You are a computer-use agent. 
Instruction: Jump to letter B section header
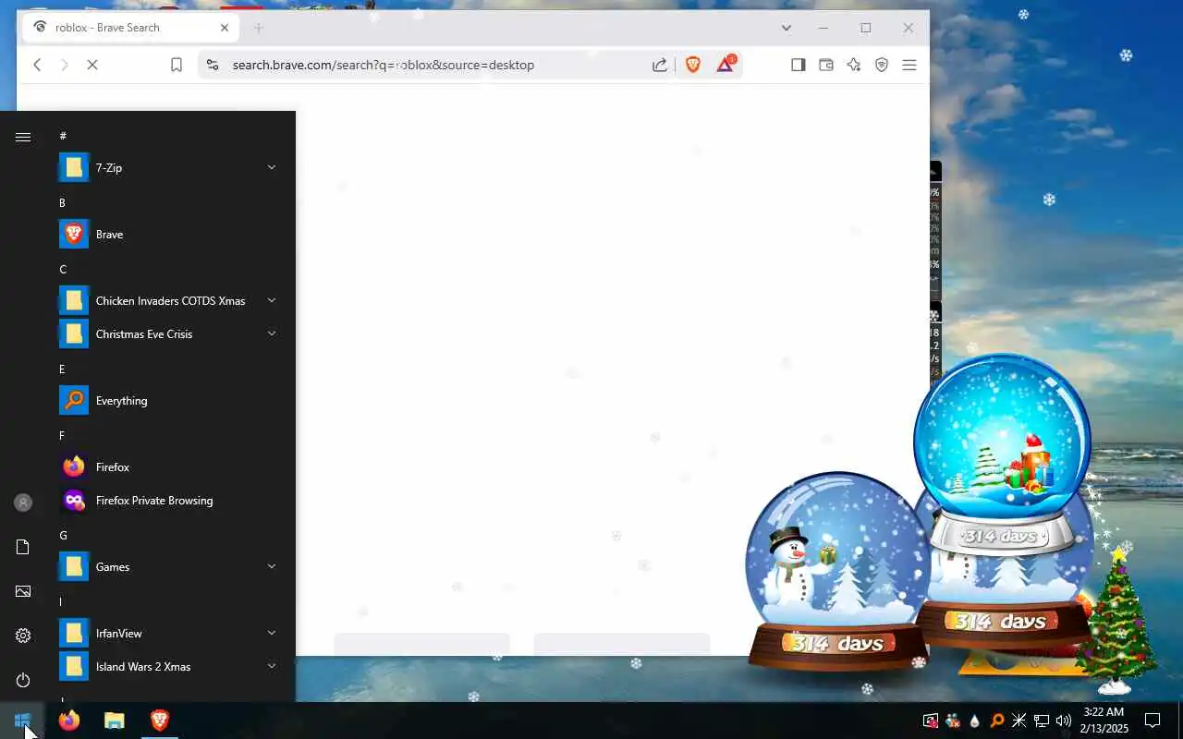click(63, 202)
